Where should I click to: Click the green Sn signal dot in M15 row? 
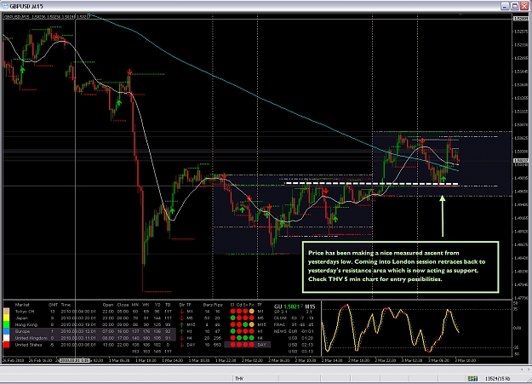tap(245, 324)
